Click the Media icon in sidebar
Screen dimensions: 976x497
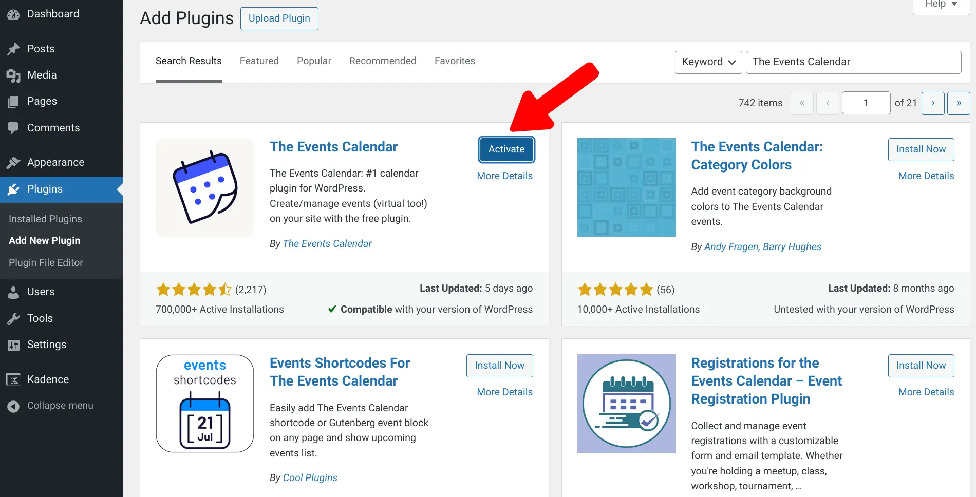click(13, 75)
